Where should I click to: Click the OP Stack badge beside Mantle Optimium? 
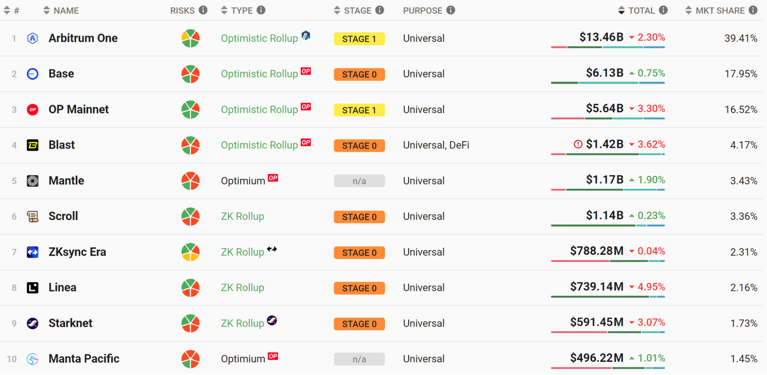coord(273,178)
